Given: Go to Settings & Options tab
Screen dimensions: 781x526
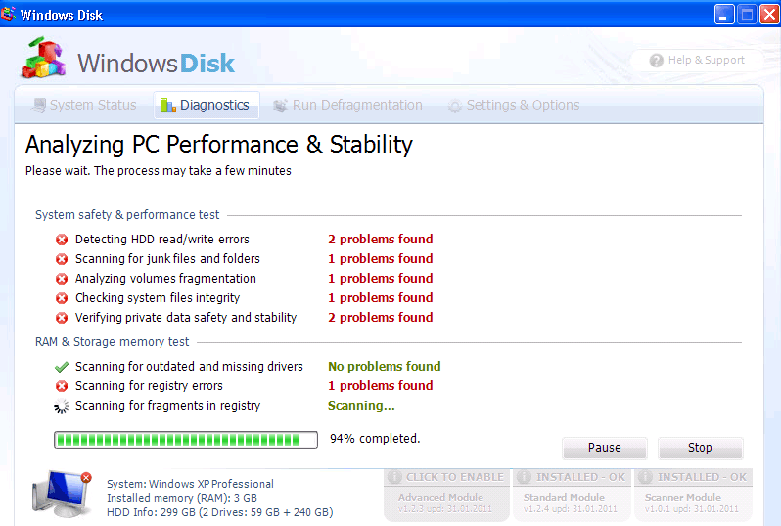Looking at the screenshot, I should (514, 106).
